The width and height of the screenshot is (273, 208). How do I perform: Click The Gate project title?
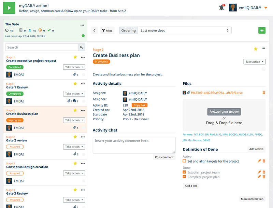12,24
